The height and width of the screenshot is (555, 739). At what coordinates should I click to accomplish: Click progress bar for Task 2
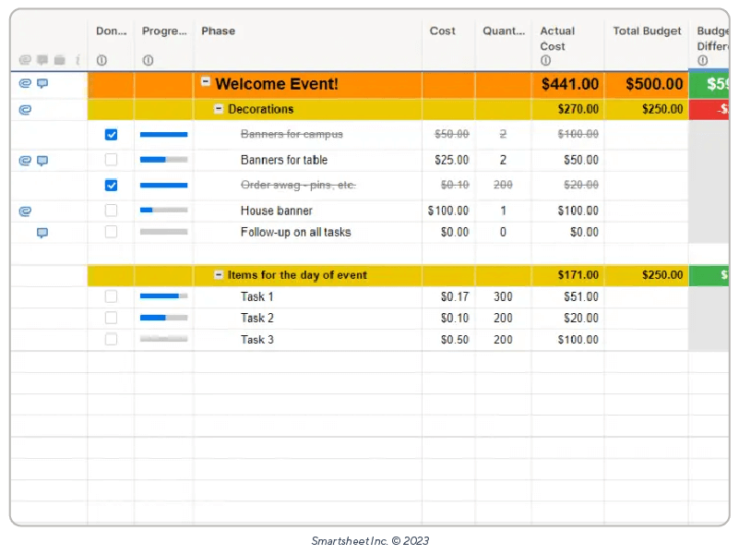click(163, 318)
